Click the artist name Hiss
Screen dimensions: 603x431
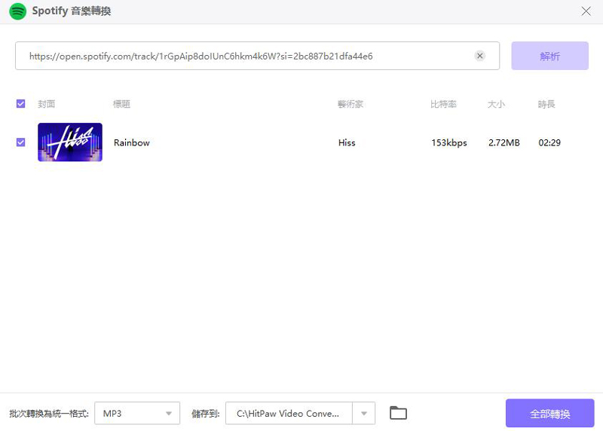[347, 142]
